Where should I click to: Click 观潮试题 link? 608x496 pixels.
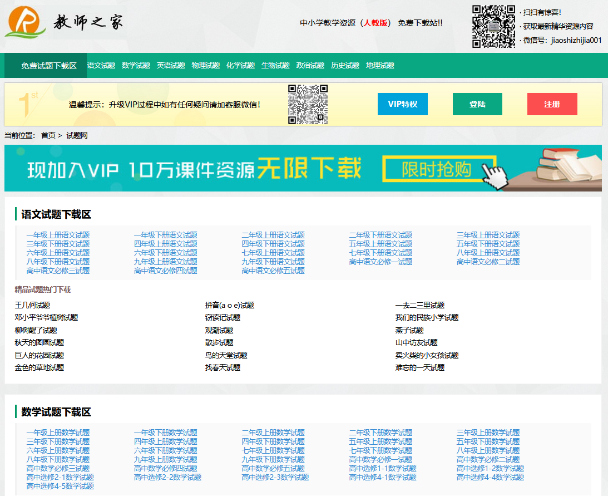tap(220, 330)
